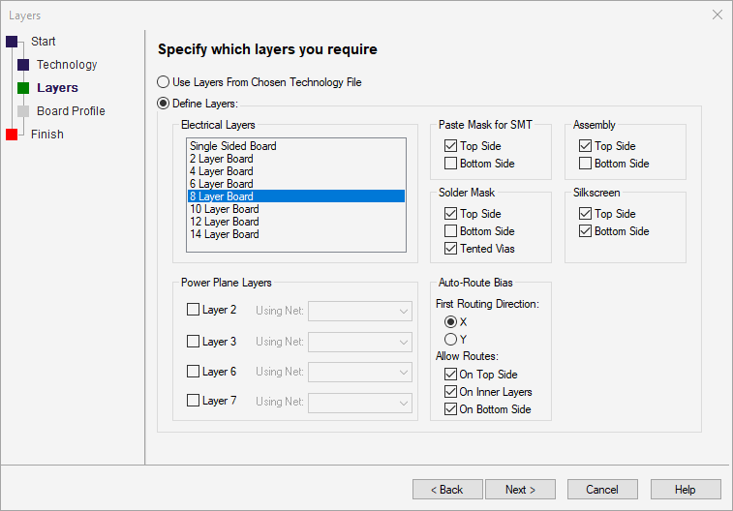Image resolution: width=733 pixels, height=511 pixels.
Task: Toggle Silkscreen Bottom Side checkbox
Action: click(x=585, y=231)
